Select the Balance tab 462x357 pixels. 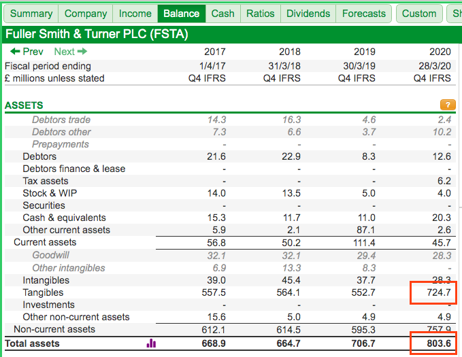(x=182, y=14)
